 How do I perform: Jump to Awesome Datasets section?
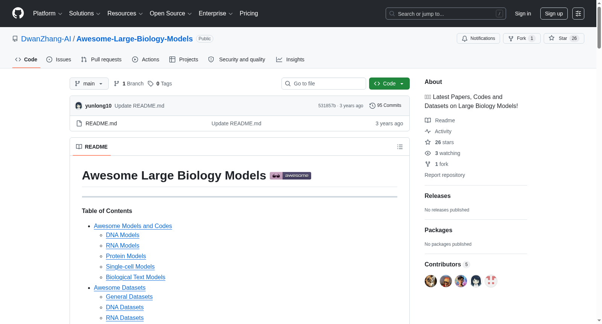120,287
